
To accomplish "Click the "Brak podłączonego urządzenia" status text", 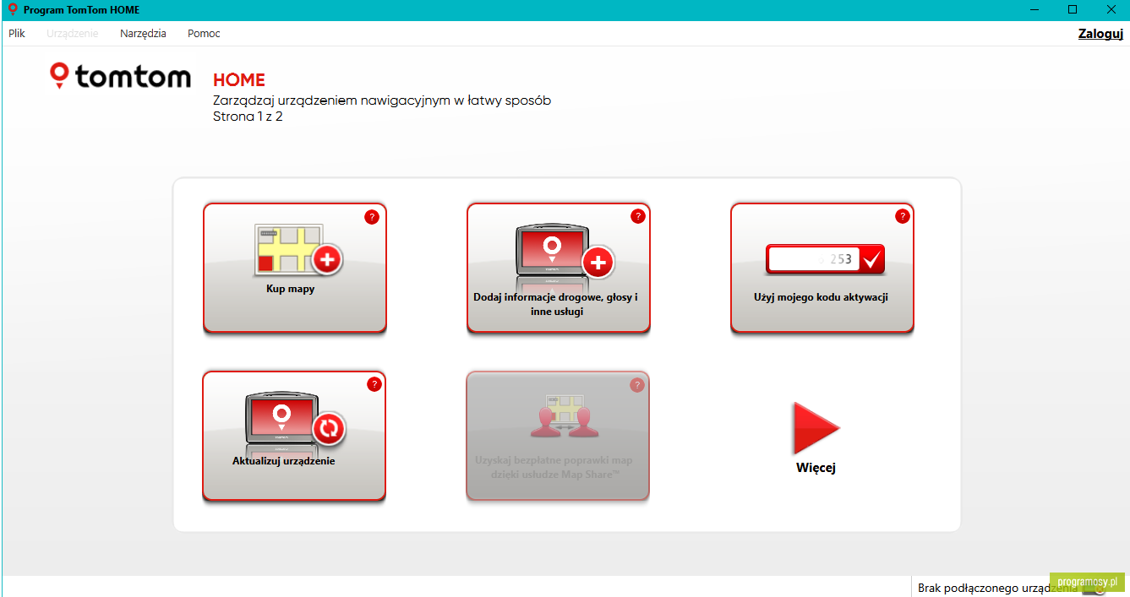I will 998,587.
